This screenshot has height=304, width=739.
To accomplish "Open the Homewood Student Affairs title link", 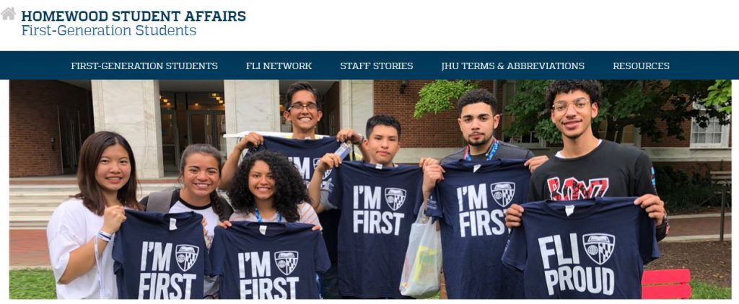I will click(134, 16).
